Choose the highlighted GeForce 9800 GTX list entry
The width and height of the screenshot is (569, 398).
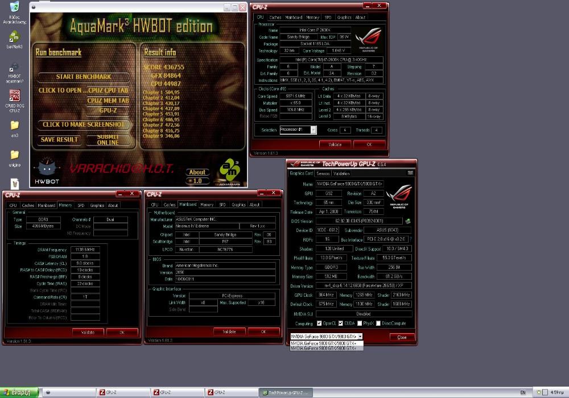pos(326,349)
